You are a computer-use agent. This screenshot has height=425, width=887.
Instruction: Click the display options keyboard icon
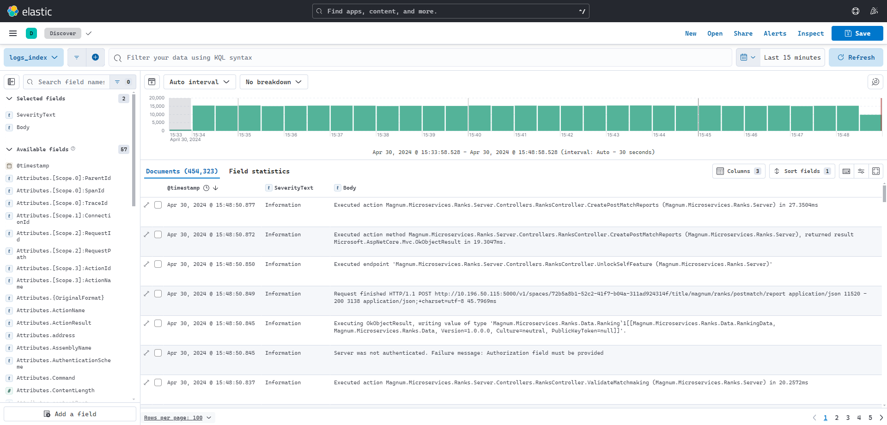[x=846, y=171]
